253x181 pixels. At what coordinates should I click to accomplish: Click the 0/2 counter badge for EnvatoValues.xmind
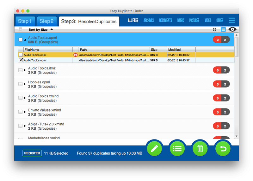click(221, 112)
